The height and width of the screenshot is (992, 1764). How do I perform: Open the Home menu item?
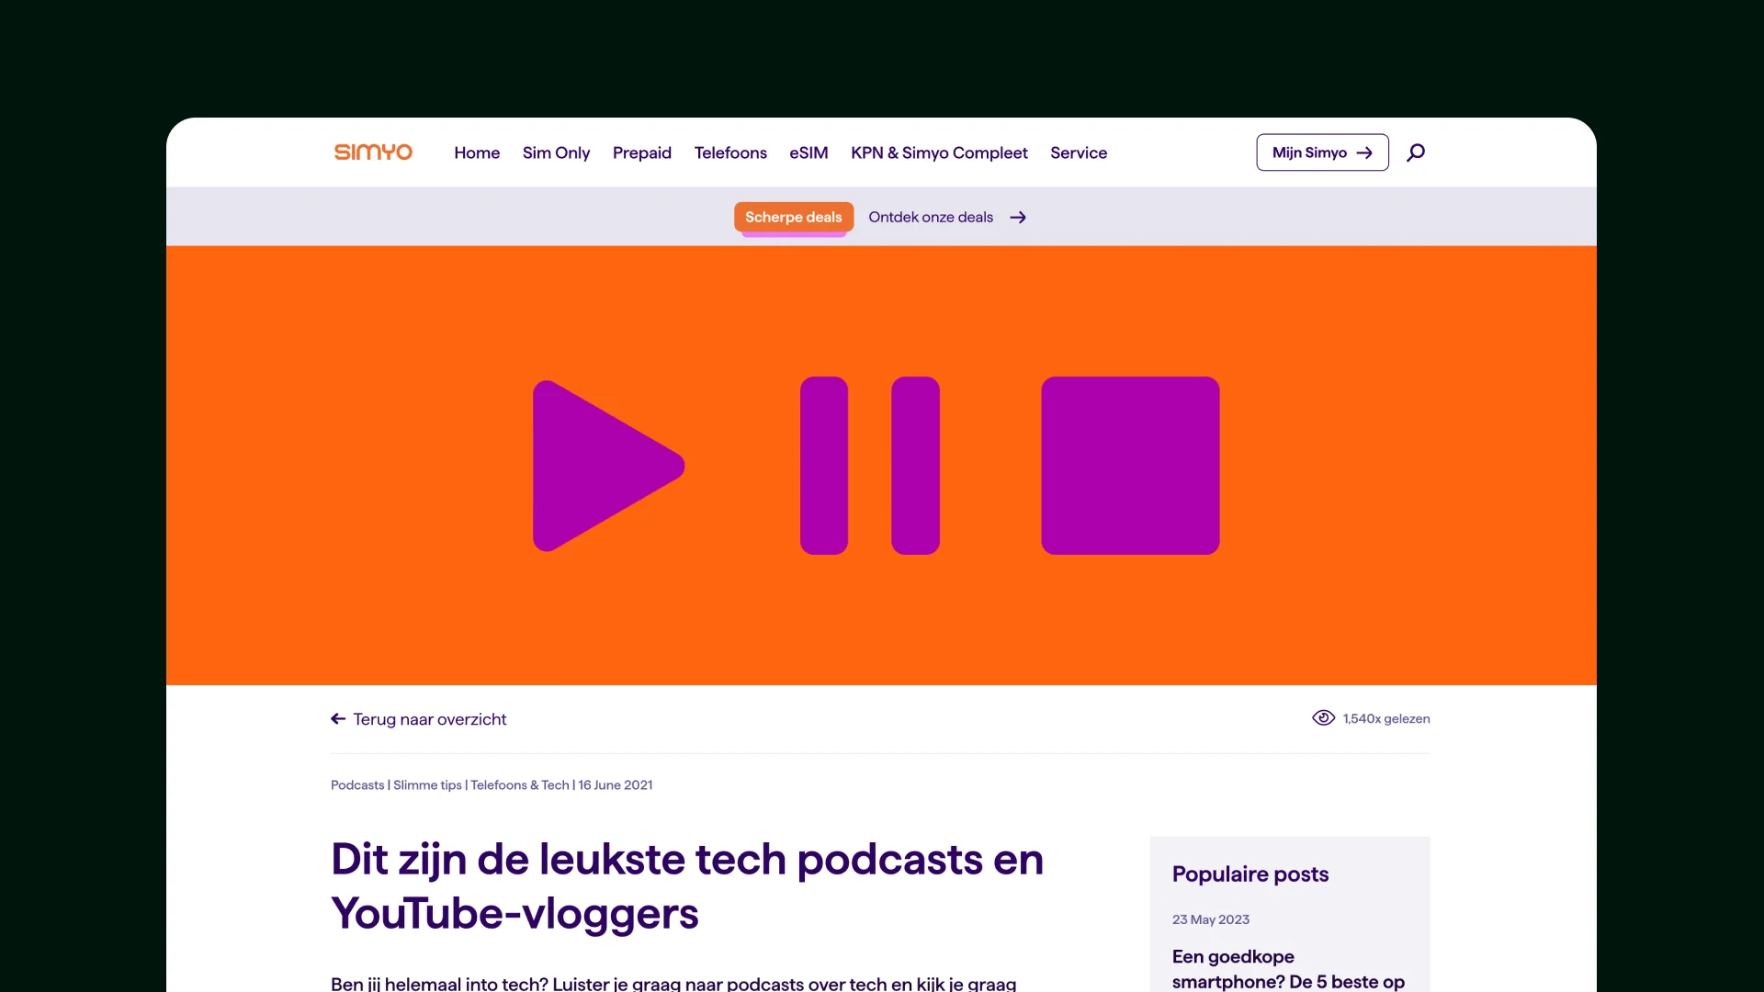tap(477, 152)
